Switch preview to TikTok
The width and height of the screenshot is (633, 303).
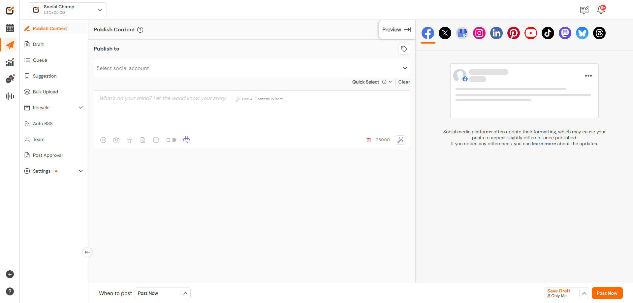(x=548, y=33)
